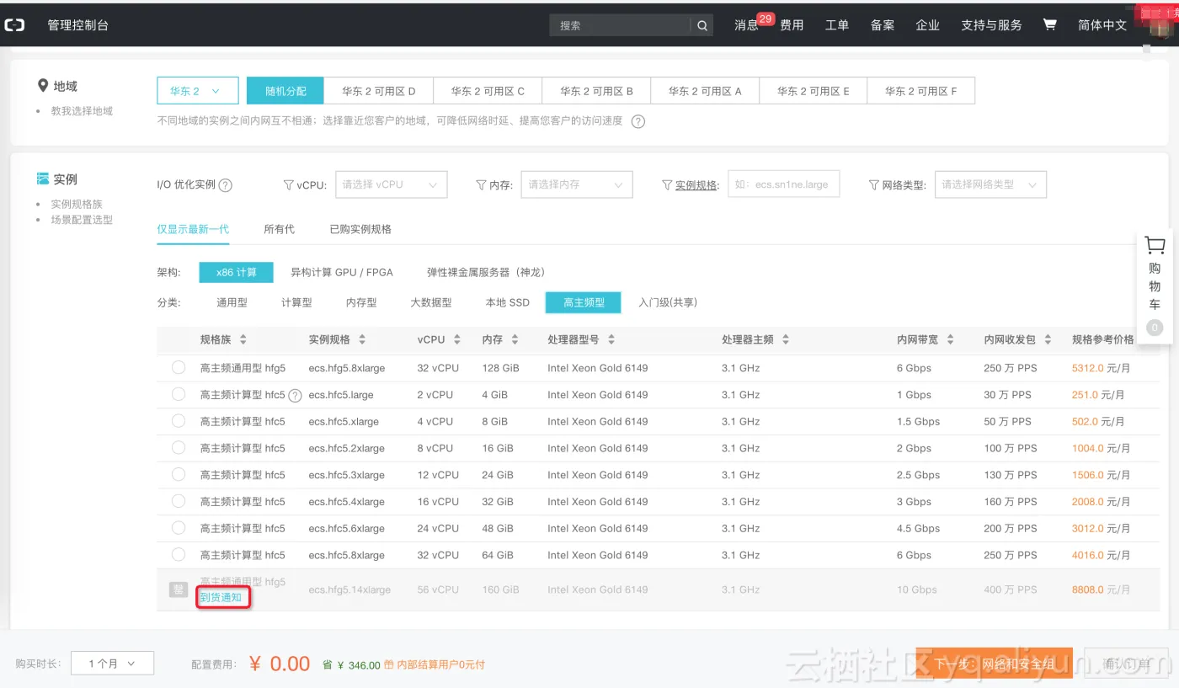This screenshot has width=1179, height=688.
Task: Open the 场景配置选型 link
Action: pos(82,220)
